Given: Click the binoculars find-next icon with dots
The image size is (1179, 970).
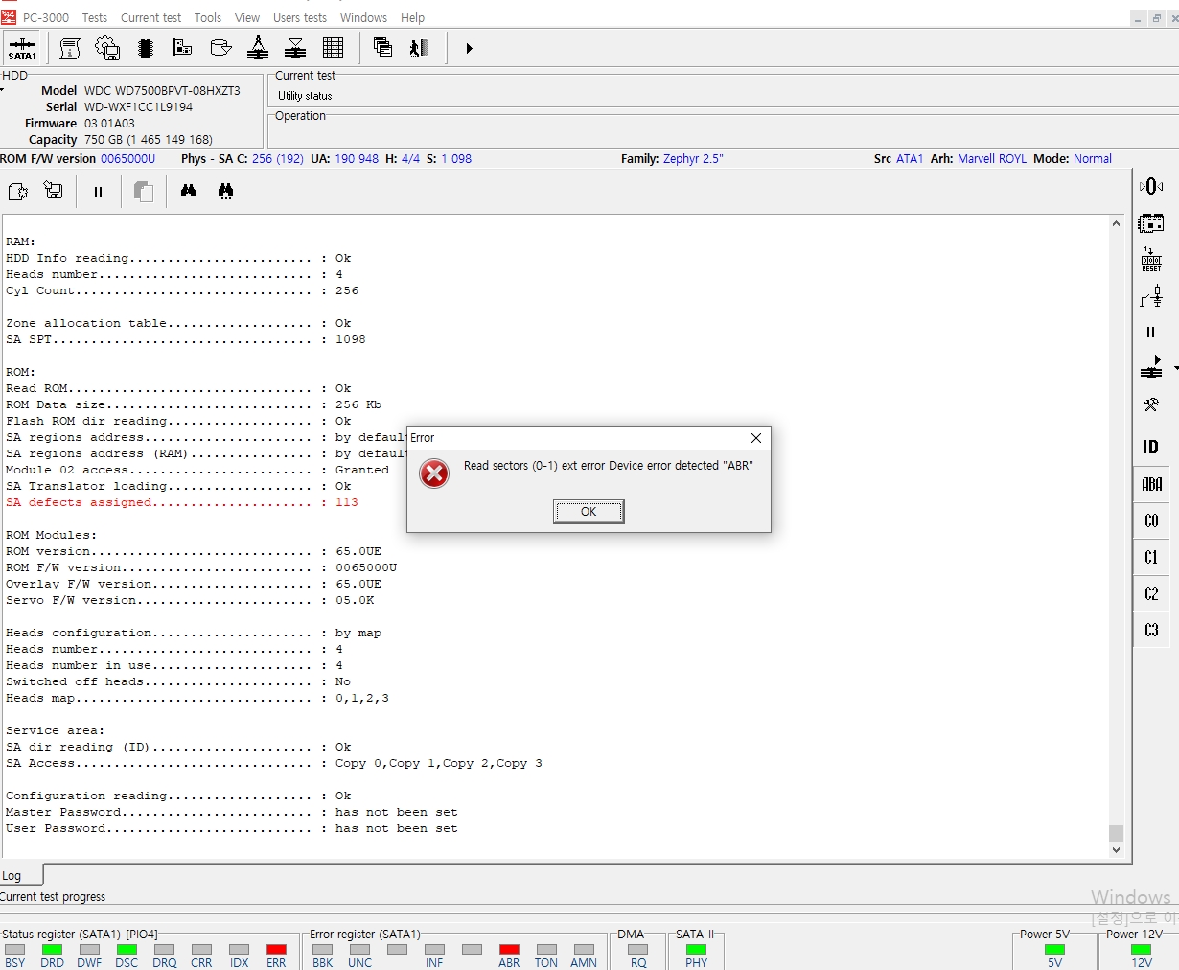Looking at the screenshot, I should 225,192.
